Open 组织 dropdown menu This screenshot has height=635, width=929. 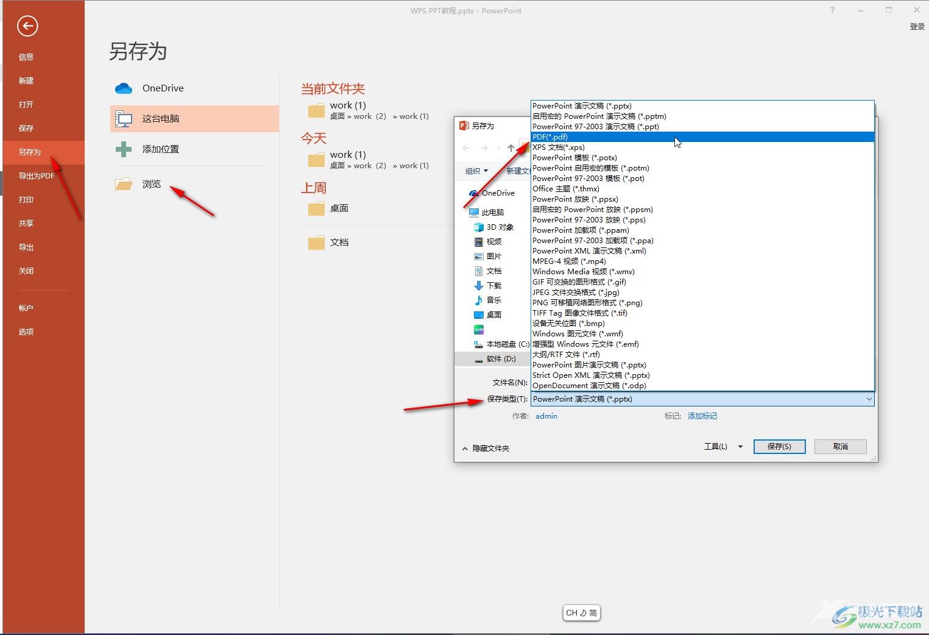point(476,171)
